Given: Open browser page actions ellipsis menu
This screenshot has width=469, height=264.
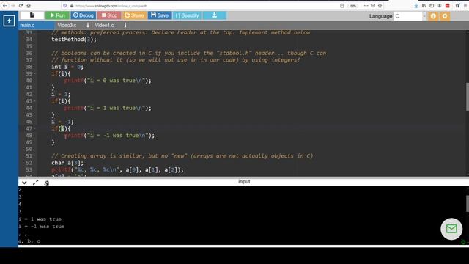Looking at the screenshot, I should (x=366, y=6).
